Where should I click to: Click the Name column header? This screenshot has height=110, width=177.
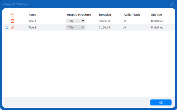coord(32,15)
